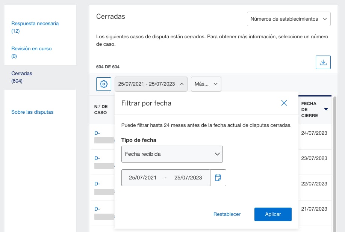
Task: Collapse the 25/07/2021 - 25/07/2023 date filter
Action: (x=151, y=84)
